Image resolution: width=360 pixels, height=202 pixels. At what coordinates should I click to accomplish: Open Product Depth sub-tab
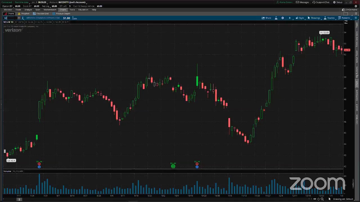(x=61, y=13)
